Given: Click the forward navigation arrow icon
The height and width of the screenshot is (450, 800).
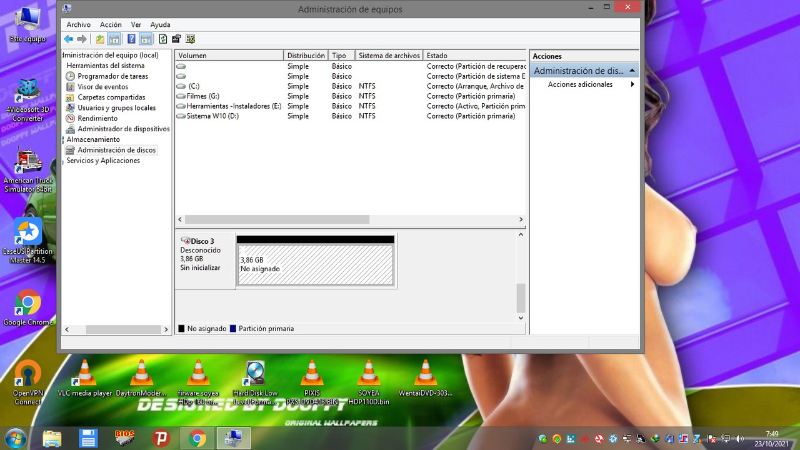Looking at the screenshot, I should pyautogui.click(x=81, y=38).
